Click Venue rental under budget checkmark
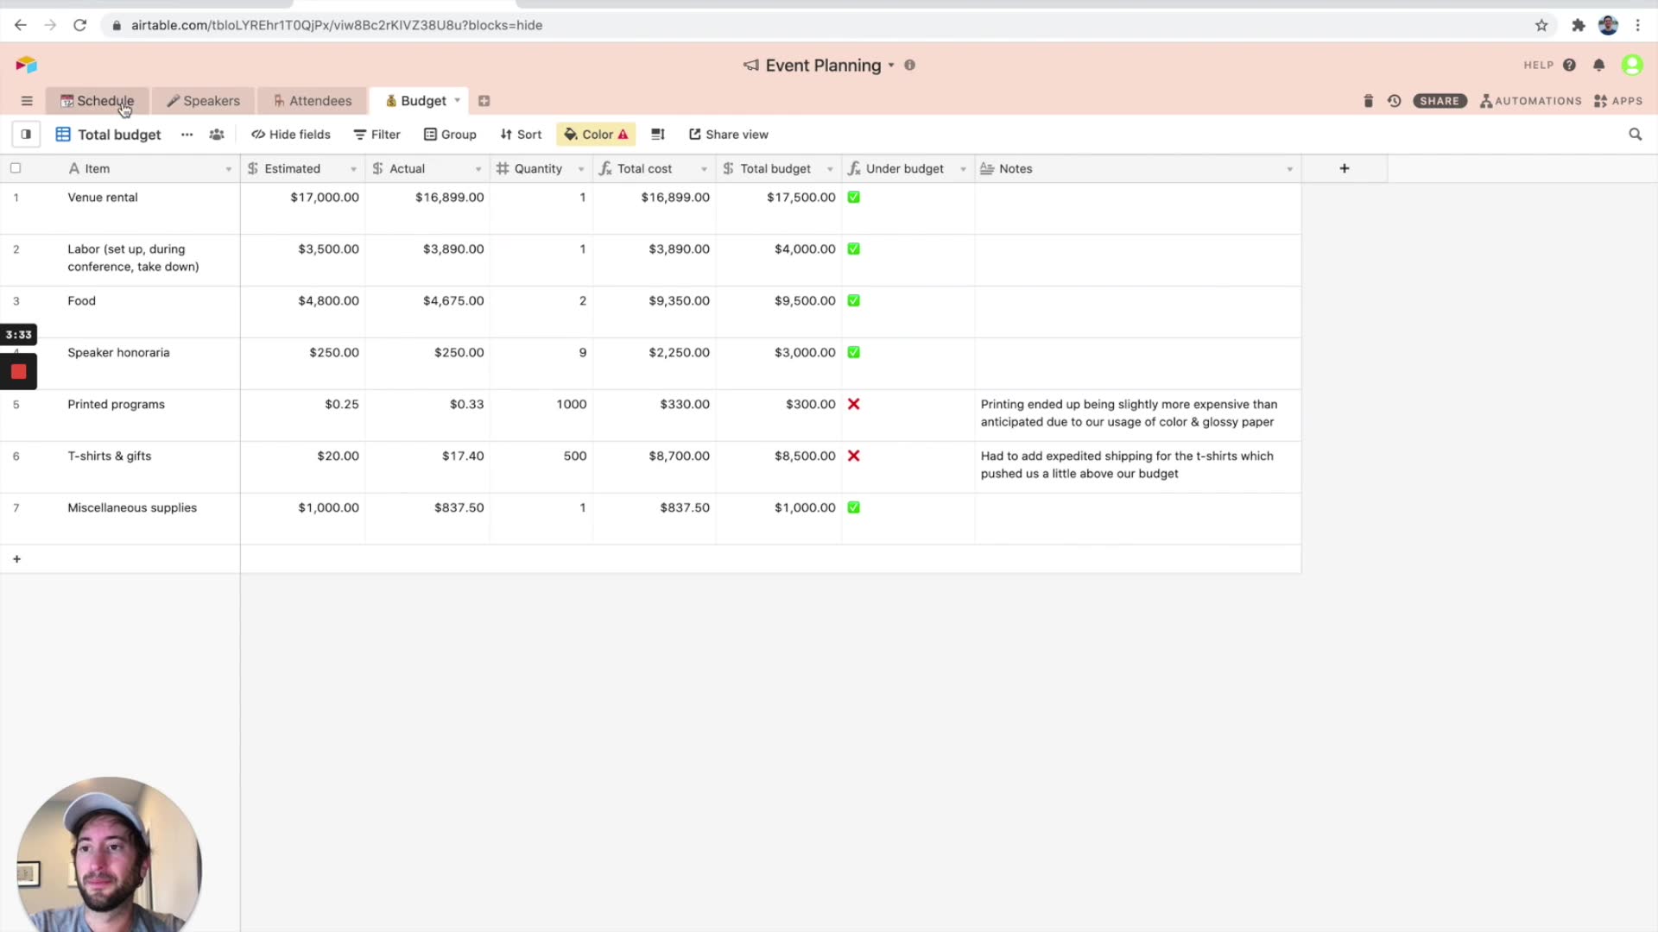Viewport: 1658px width, 932px height. tap(853, 198)
